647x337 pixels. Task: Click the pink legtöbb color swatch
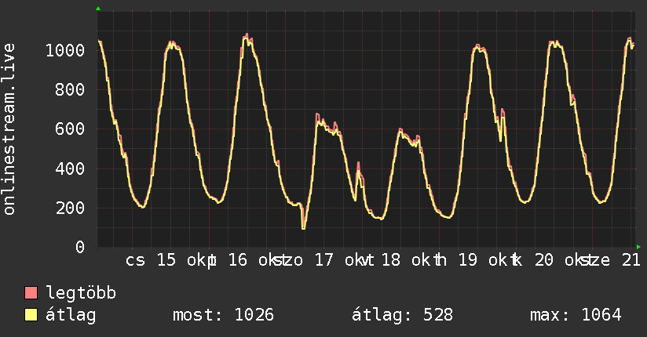31,292
